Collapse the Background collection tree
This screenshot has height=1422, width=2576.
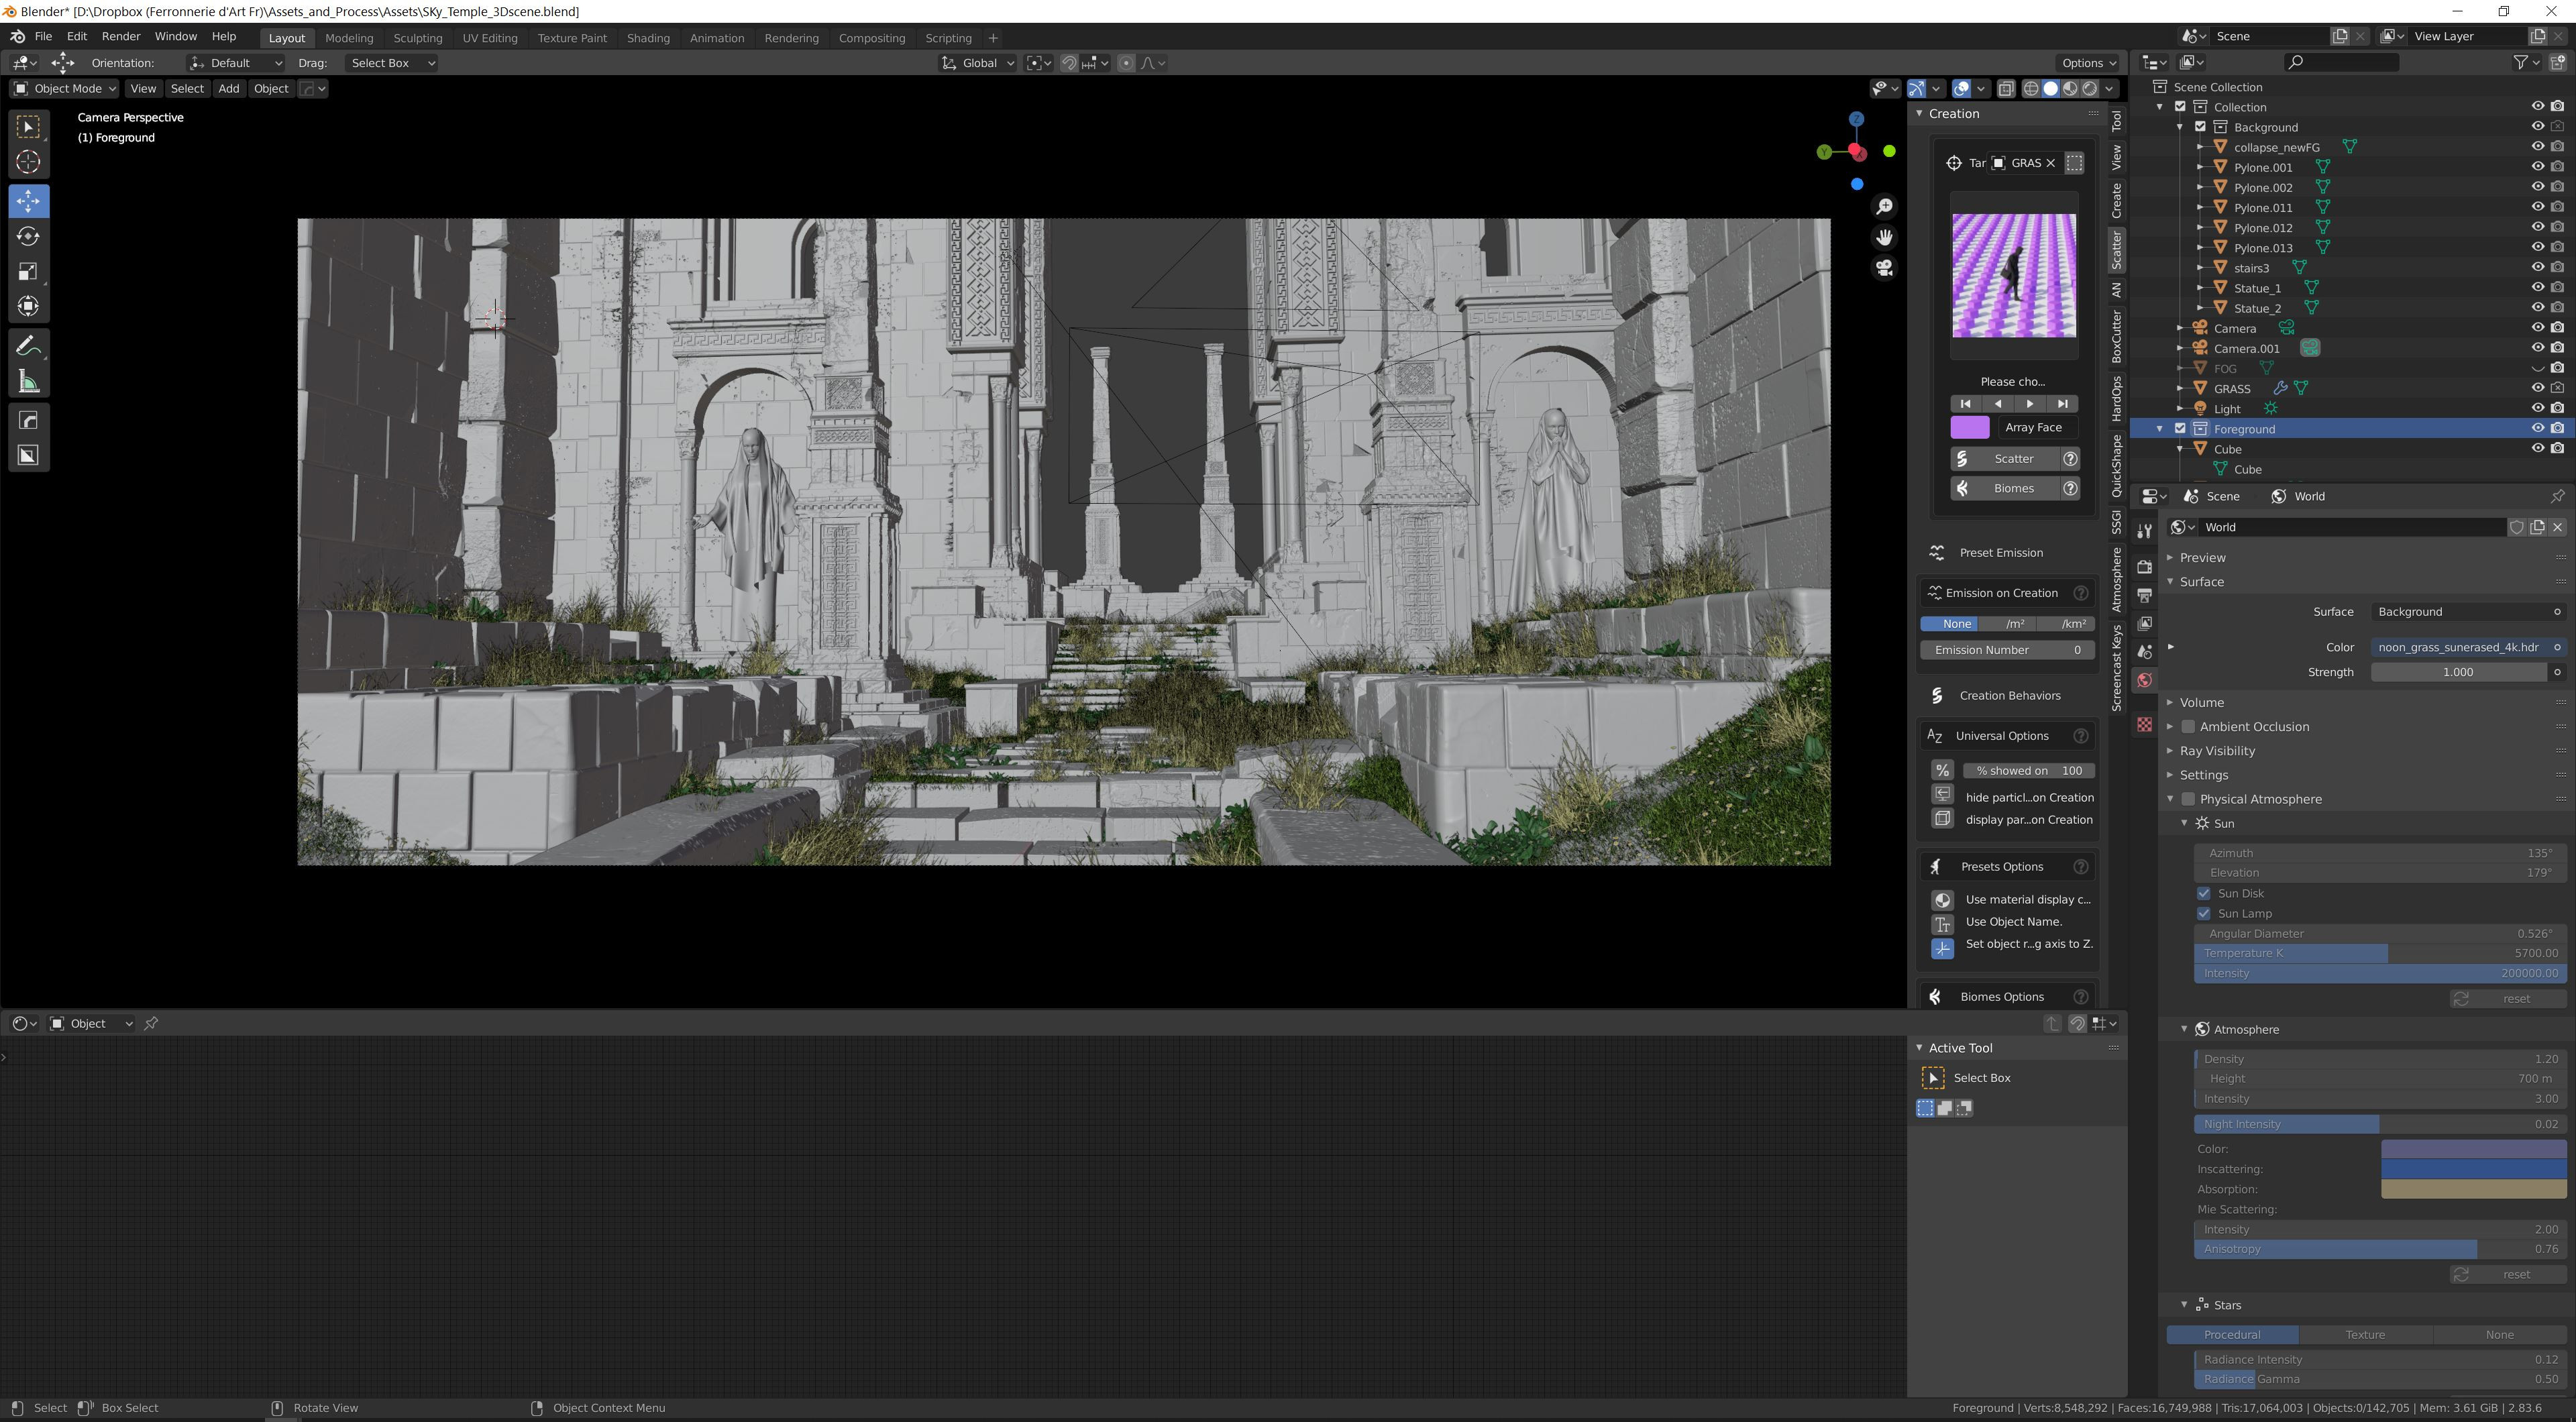pyautogui.click(x=2180, y=127)
